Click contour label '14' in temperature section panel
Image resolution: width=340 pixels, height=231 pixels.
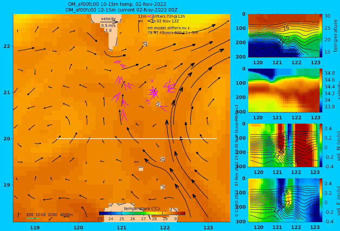click(276, 46)
